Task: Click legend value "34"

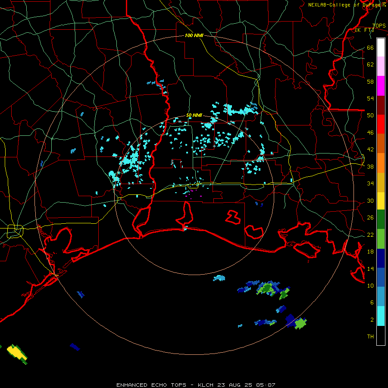Action: [370, 183]
